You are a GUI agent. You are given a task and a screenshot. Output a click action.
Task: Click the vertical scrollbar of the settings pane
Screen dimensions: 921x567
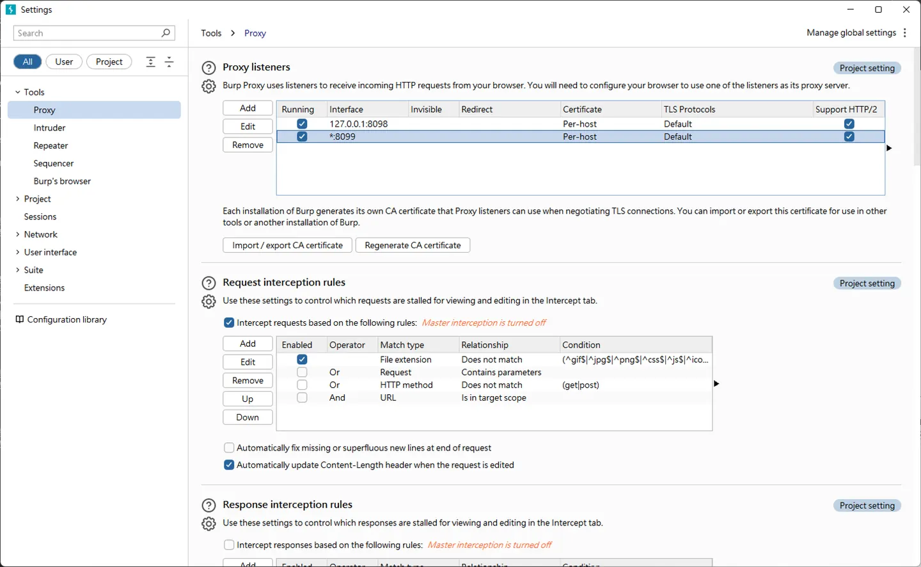(x=917, y=106)
